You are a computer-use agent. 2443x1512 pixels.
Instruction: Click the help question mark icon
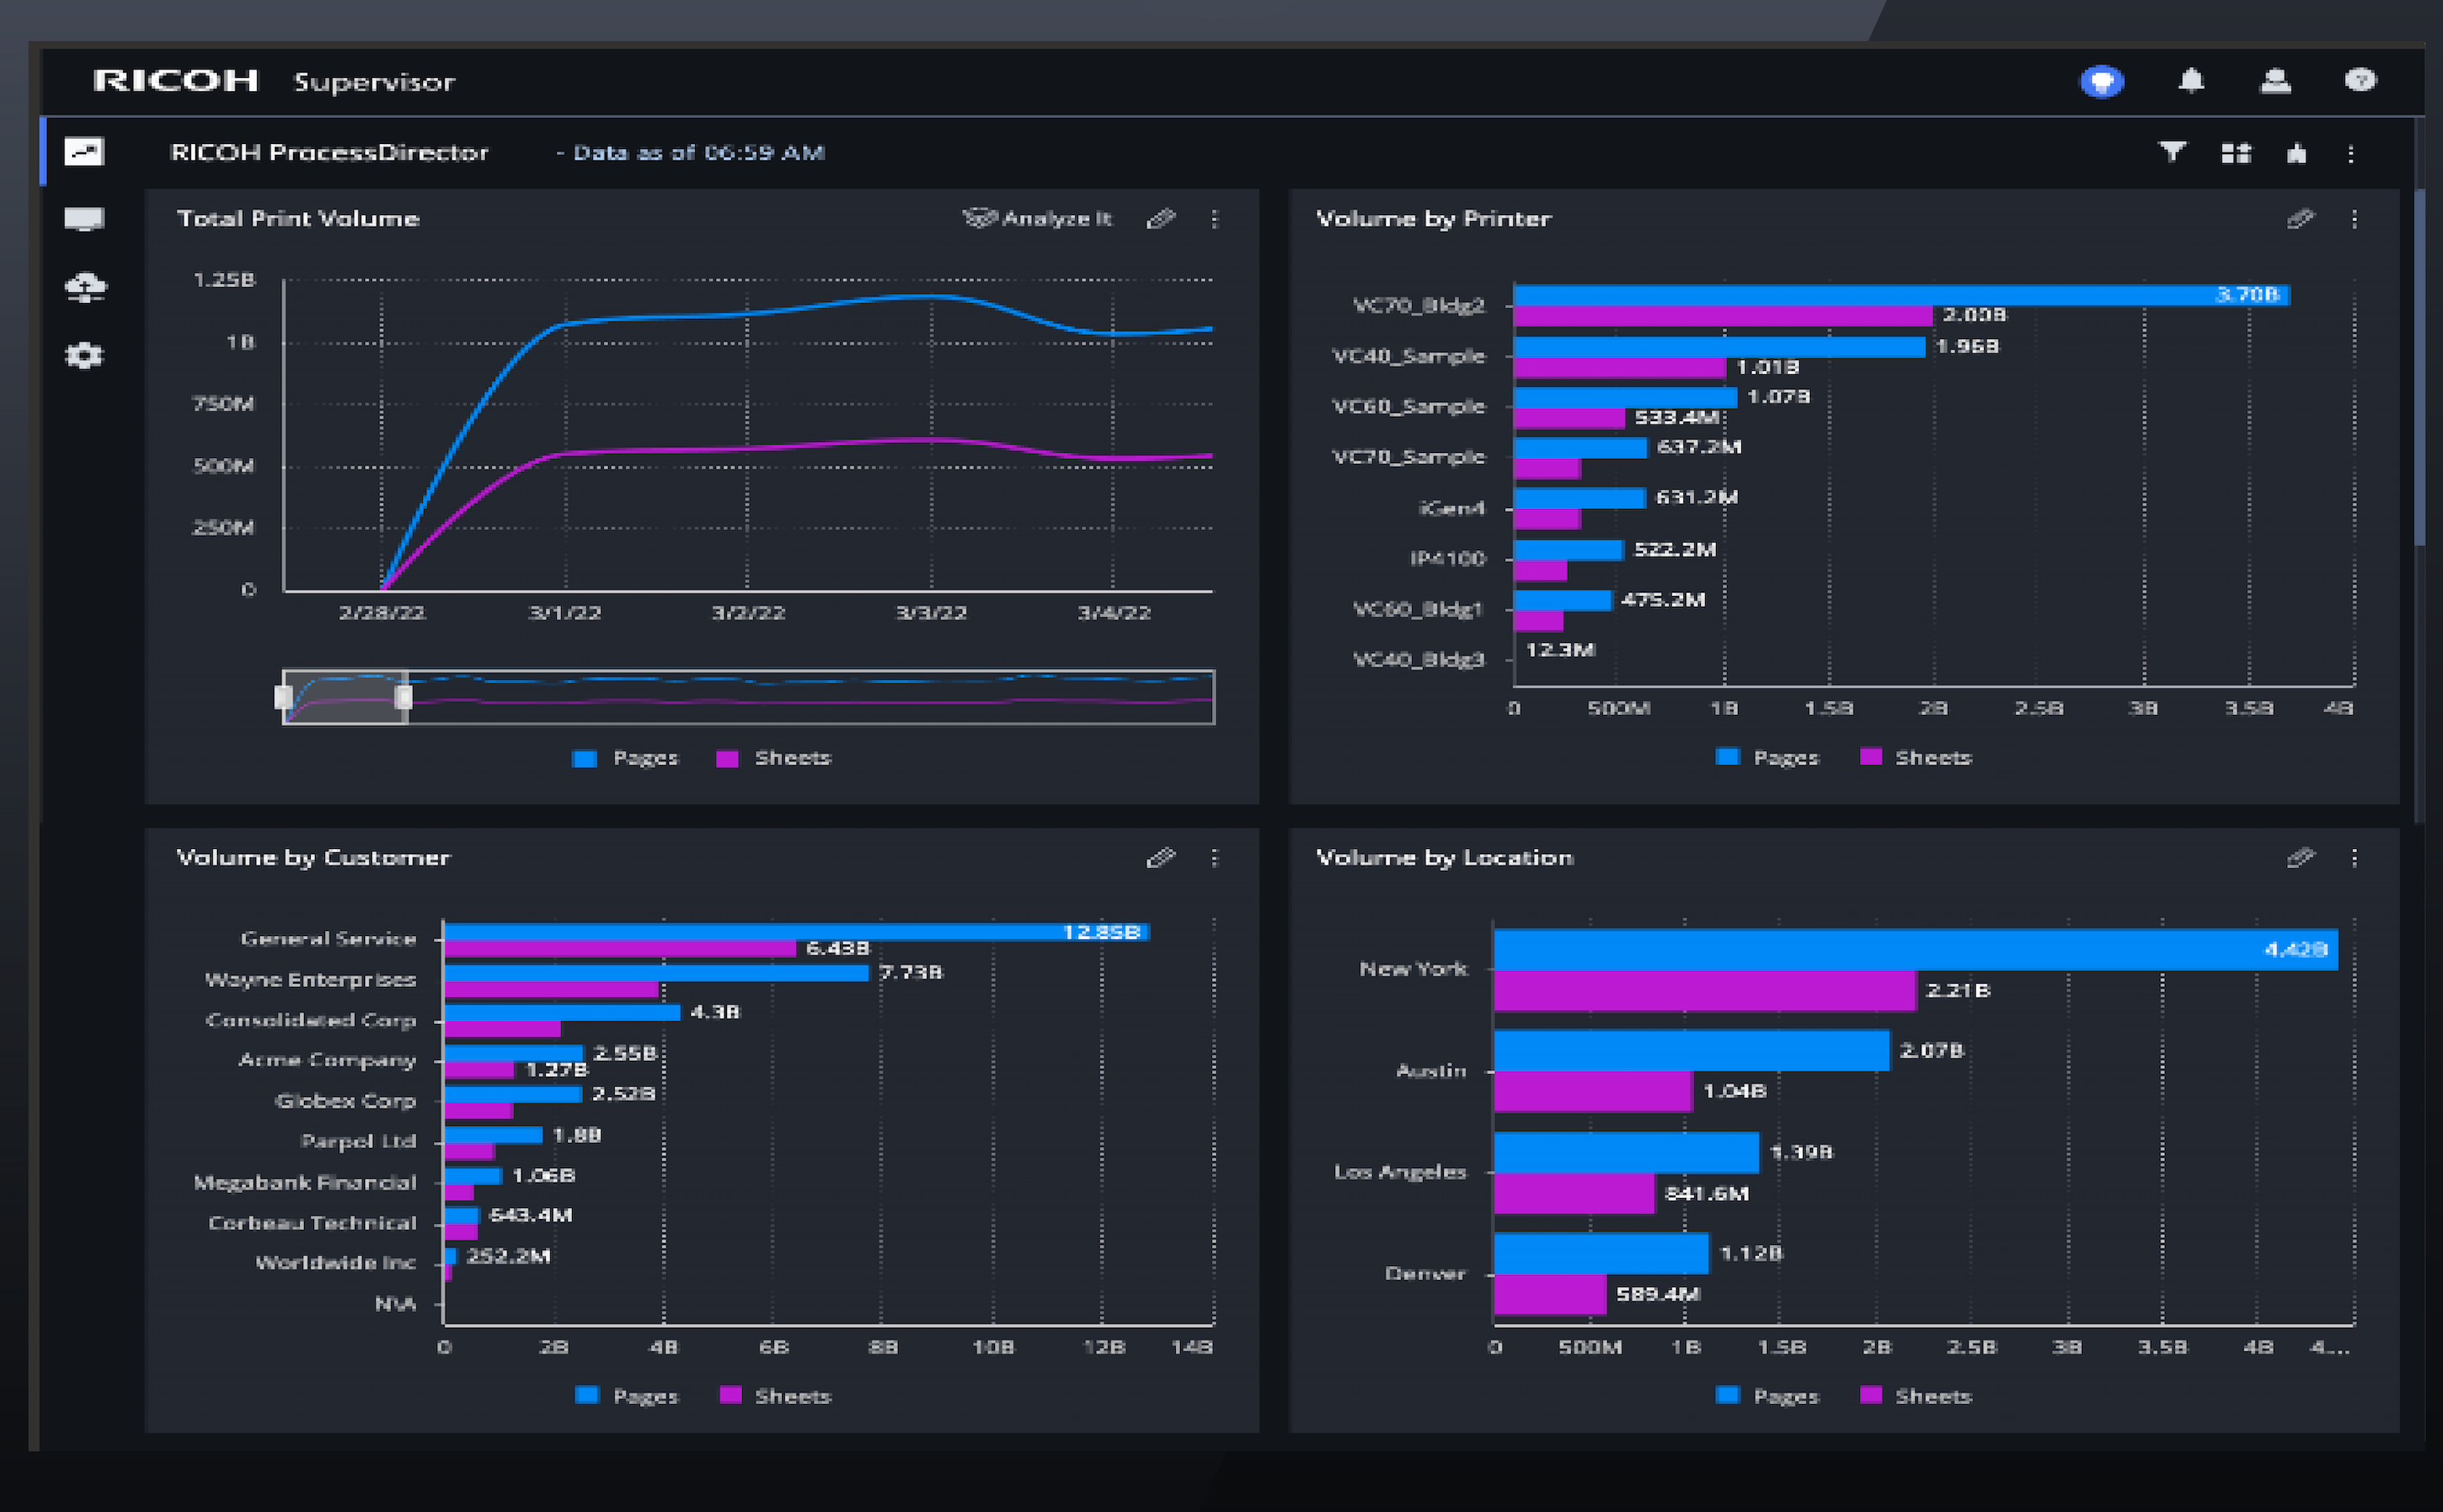coord(2360,81)
